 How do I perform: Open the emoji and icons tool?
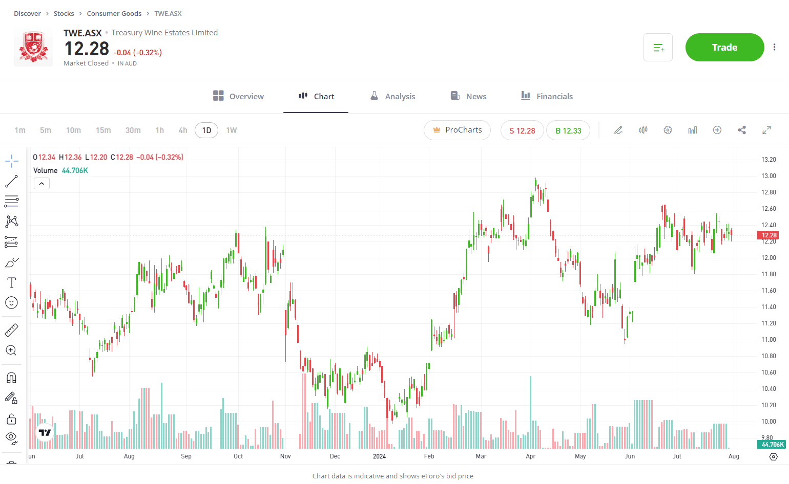pos(12,302)
